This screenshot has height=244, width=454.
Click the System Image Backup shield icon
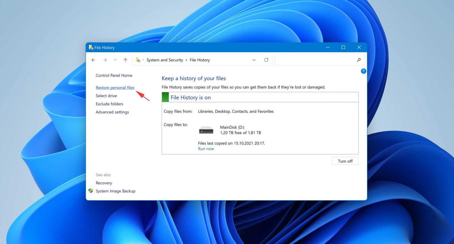click(90, 191)
